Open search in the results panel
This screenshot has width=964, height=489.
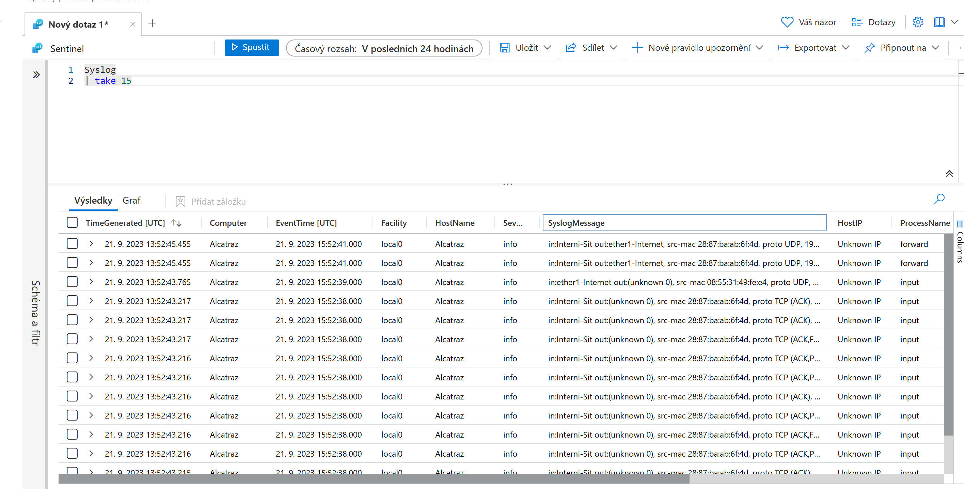939,200
